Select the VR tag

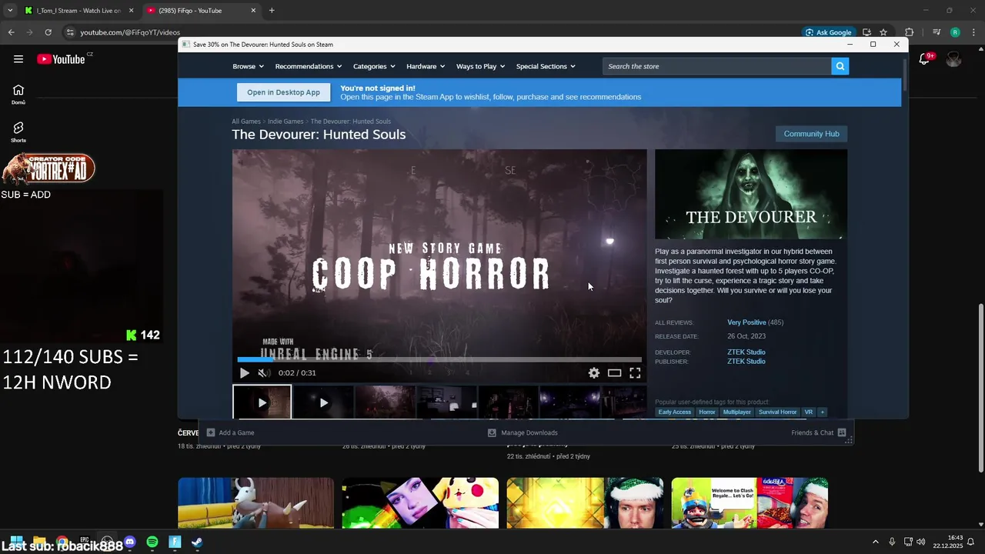click(x=808, y=412)
